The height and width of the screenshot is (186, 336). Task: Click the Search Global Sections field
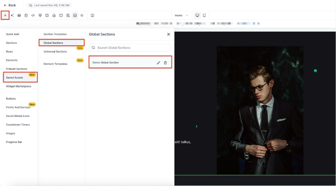coord(130,48)
